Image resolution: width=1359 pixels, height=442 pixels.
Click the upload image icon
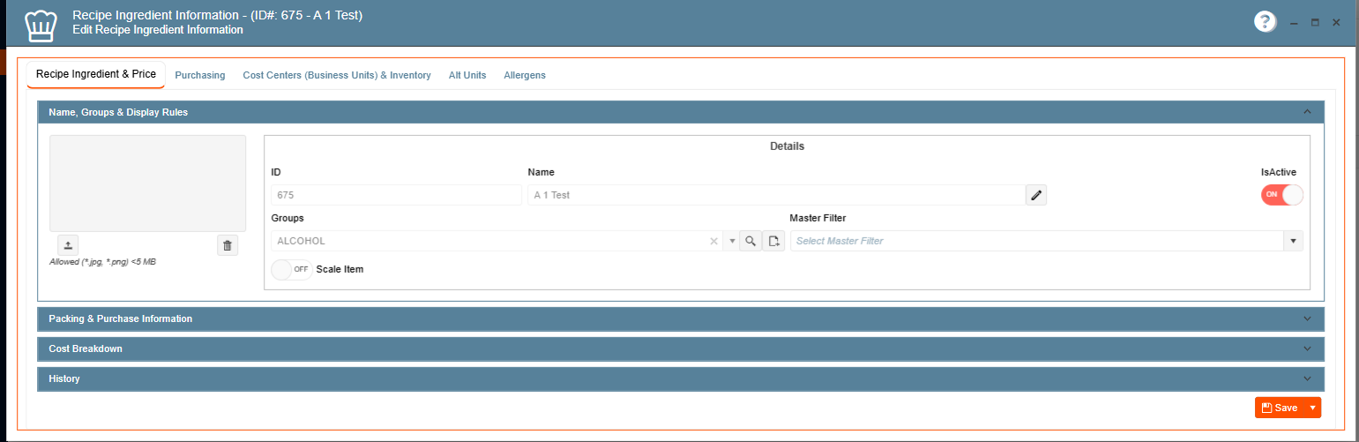click(68, 245)
